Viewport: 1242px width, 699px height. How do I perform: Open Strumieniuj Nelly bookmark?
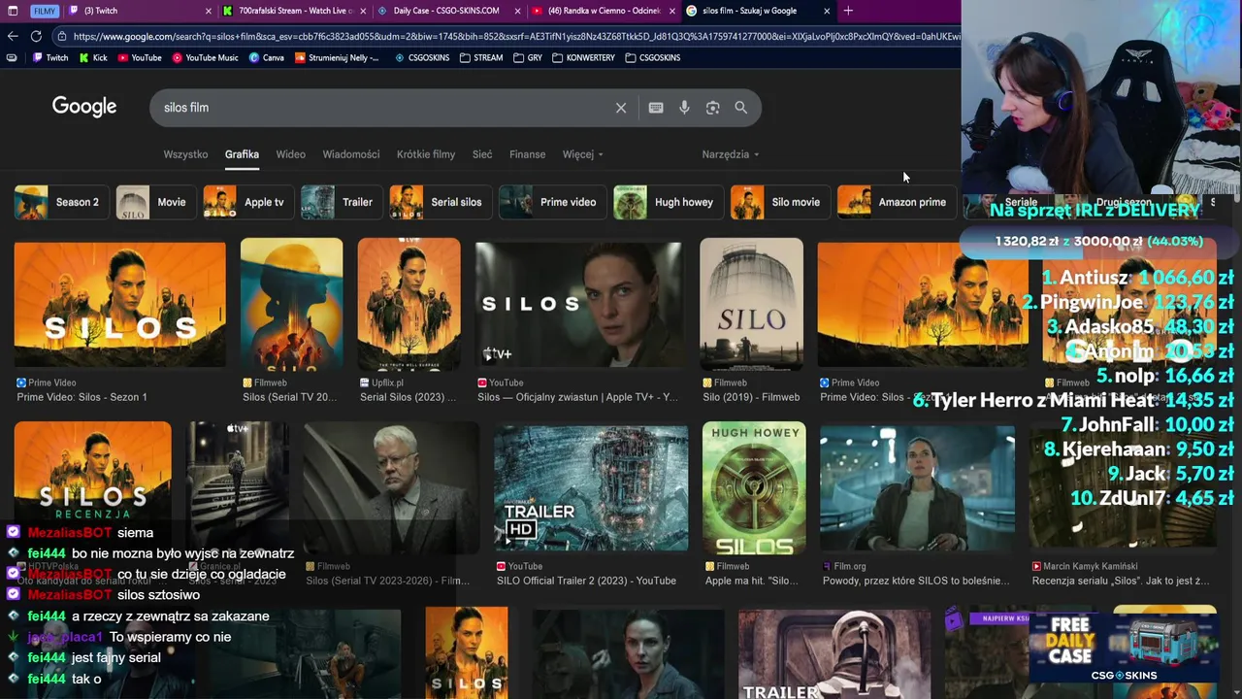click(336, 57)
